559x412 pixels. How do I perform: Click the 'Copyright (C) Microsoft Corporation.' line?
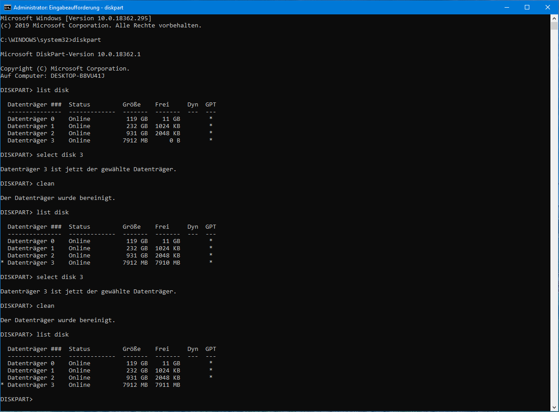click(x=65, y=68)
